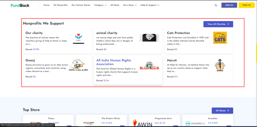Open All Nonprofits in the navbar
257x127 pixels.
coord(60,5)
